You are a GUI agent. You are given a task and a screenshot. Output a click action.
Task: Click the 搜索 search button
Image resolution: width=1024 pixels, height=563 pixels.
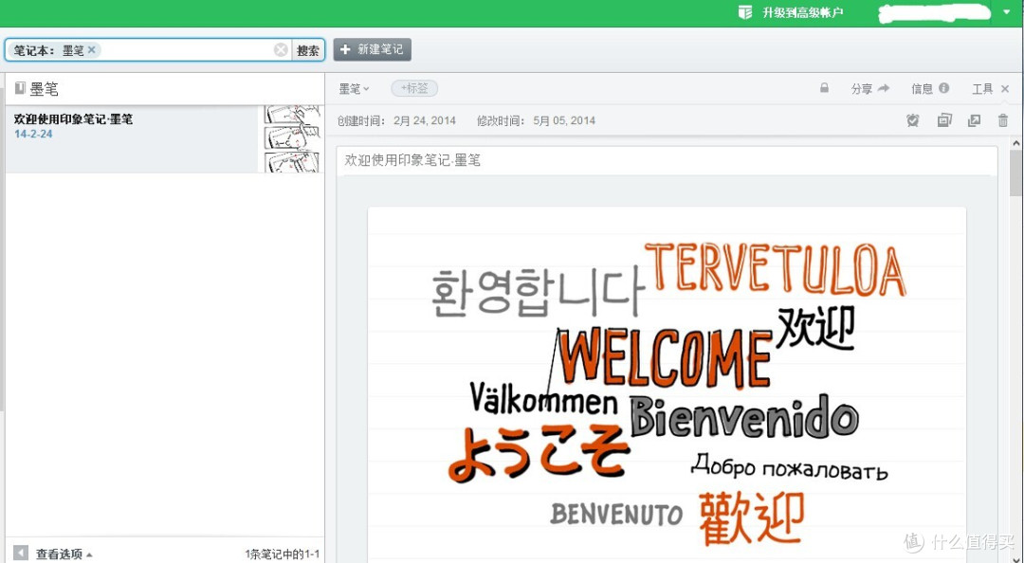(307, 50)
